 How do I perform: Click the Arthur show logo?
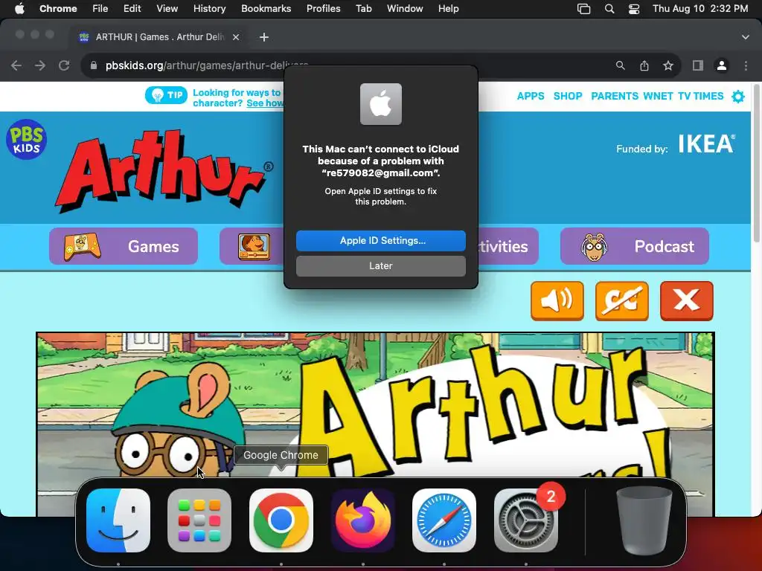164,171
